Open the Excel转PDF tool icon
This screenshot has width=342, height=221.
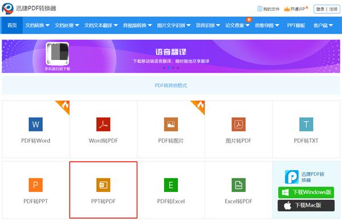tap(238, 185)
